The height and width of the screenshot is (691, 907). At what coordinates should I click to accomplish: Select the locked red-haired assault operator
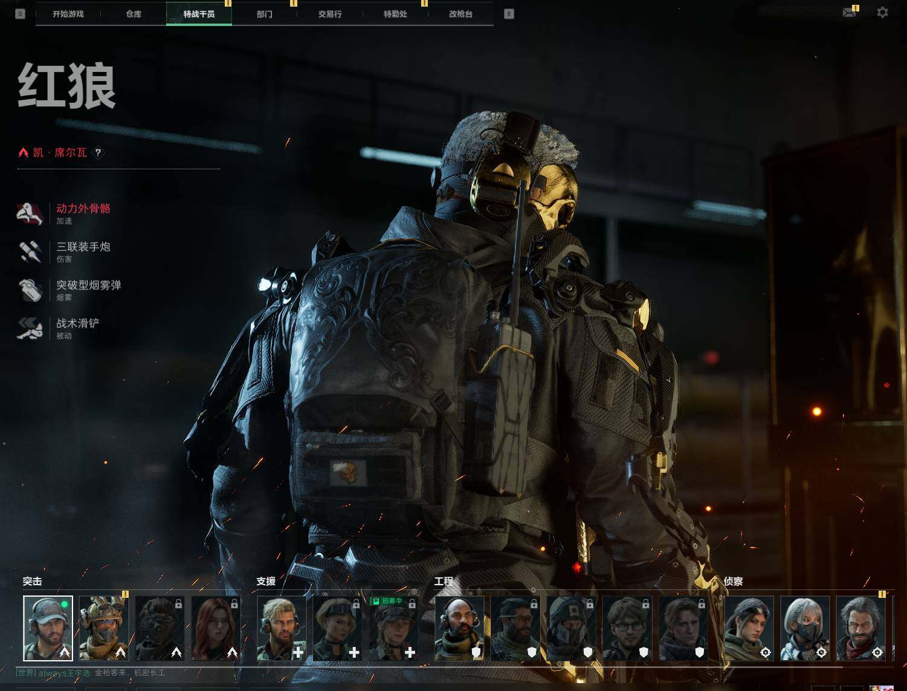click(x=216, y=628)
